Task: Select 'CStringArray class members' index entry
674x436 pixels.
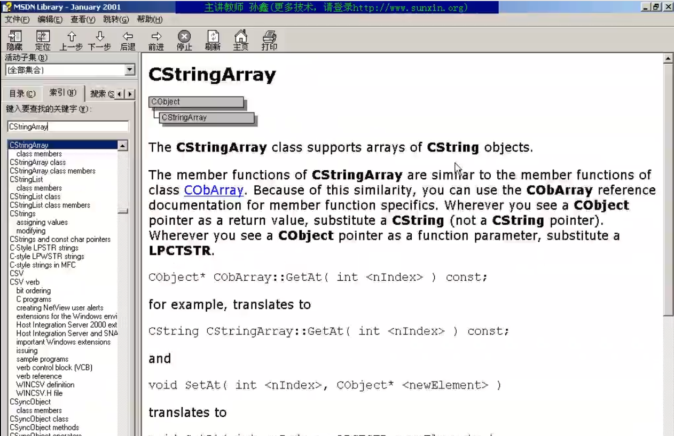Action: click(x=52, y=171)
